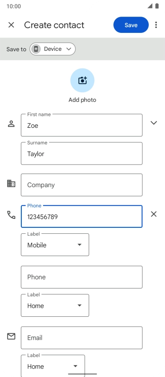Tap the Add photo label
This screenshot has width=165, height=377.
click(82, 100)
